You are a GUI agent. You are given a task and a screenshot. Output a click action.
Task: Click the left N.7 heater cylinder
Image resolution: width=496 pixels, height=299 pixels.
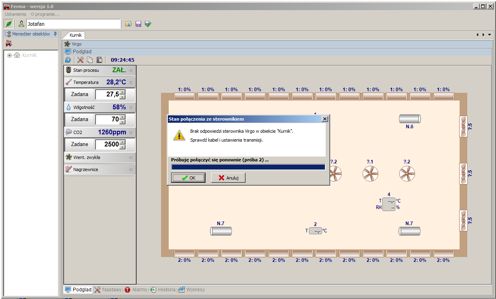click(x=221, y=231)
